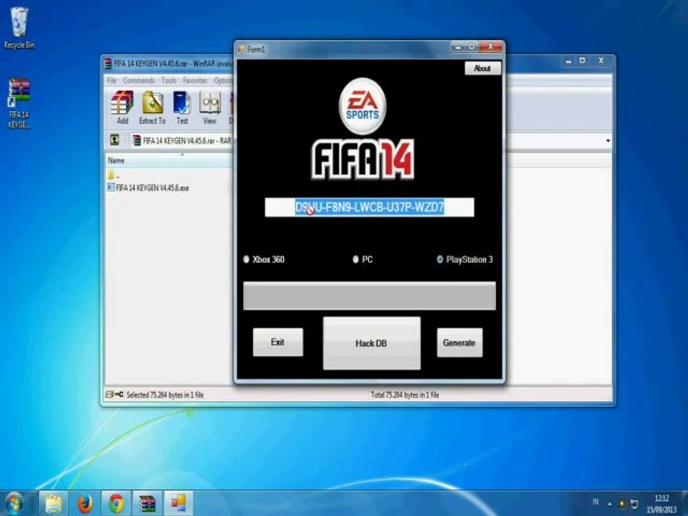
Task: Click the Hack DB button
Action: click(x=372, y=343)
